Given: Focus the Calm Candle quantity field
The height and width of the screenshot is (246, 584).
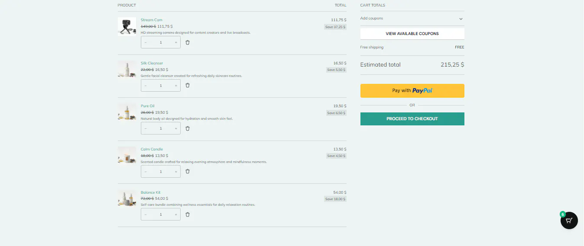Looking at the screenshot, I should pyautogui.click(x=161, y=172).
